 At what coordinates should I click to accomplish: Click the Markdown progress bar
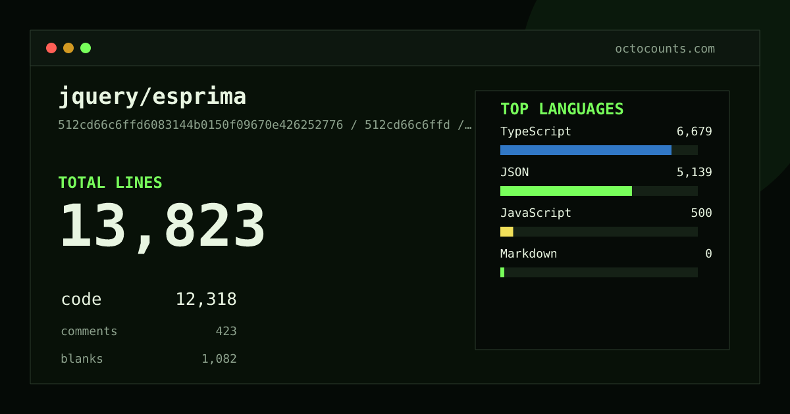(x=599, y=272)
